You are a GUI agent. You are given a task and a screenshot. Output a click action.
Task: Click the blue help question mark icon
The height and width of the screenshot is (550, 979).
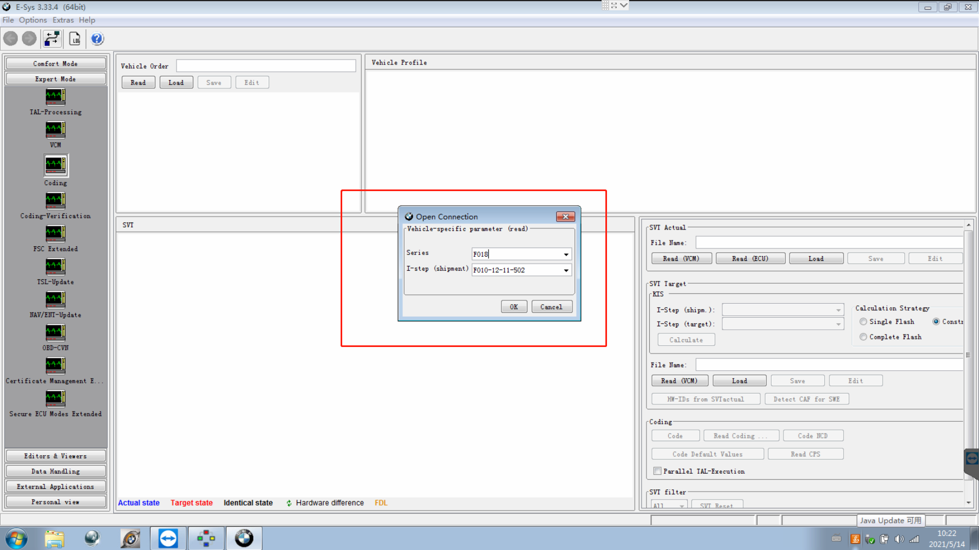tap(97, 38)
